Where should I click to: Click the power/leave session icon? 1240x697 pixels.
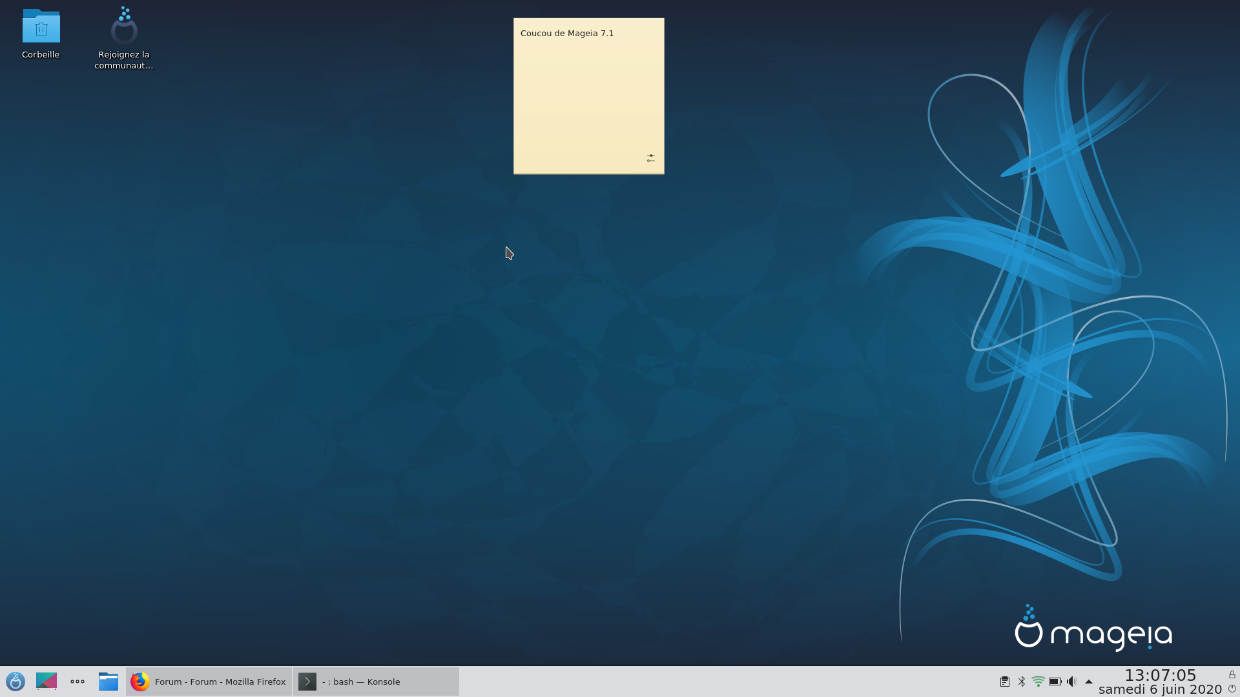click(x=1232, y=689)
